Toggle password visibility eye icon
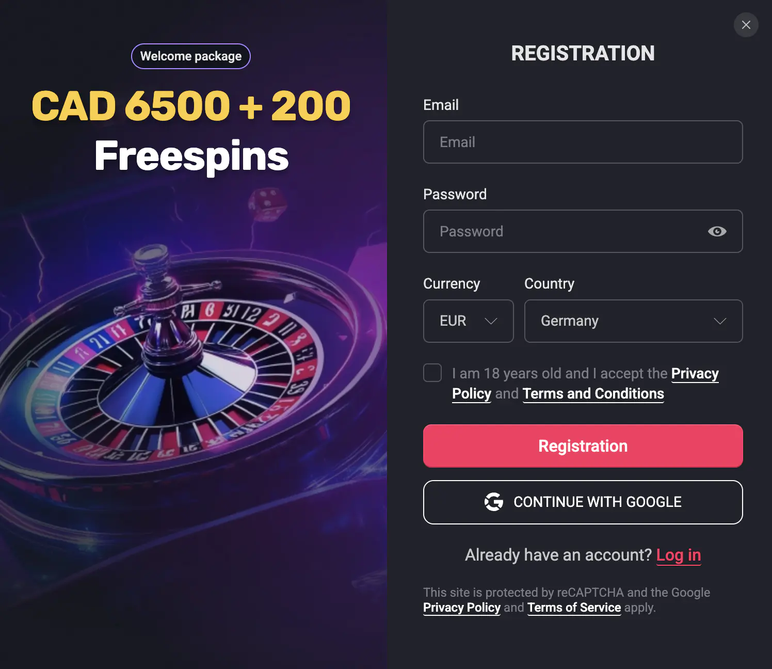This screenshot has height=669, width=772. 717,231
